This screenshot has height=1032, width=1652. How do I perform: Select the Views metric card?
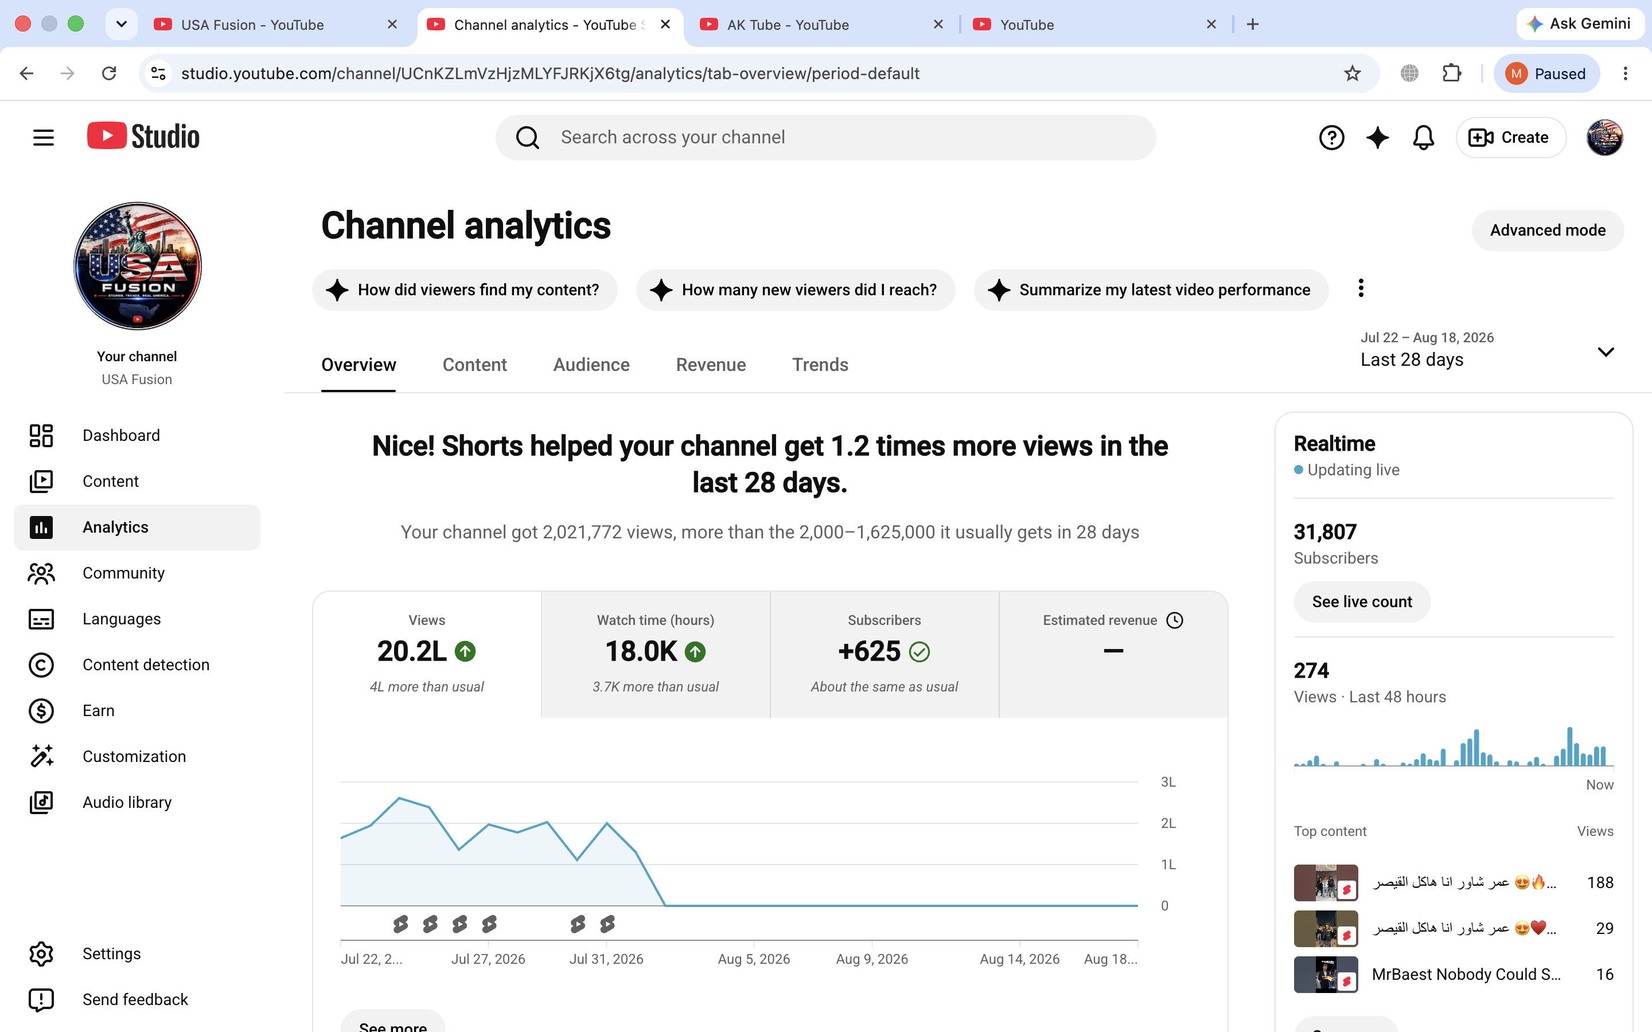pos(427,654)
